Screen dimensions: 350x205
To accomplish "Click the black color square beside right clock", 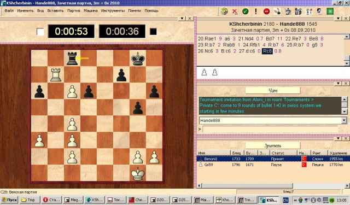I will tap(153, 32).
